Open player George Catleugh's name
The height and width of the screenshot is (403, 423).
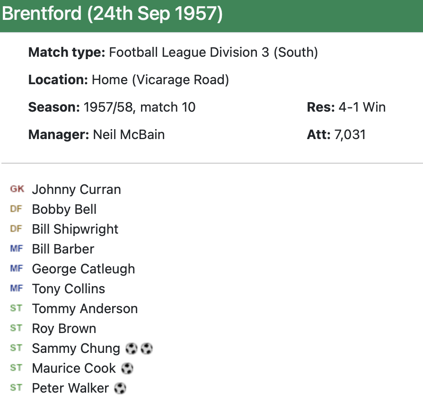83,269
